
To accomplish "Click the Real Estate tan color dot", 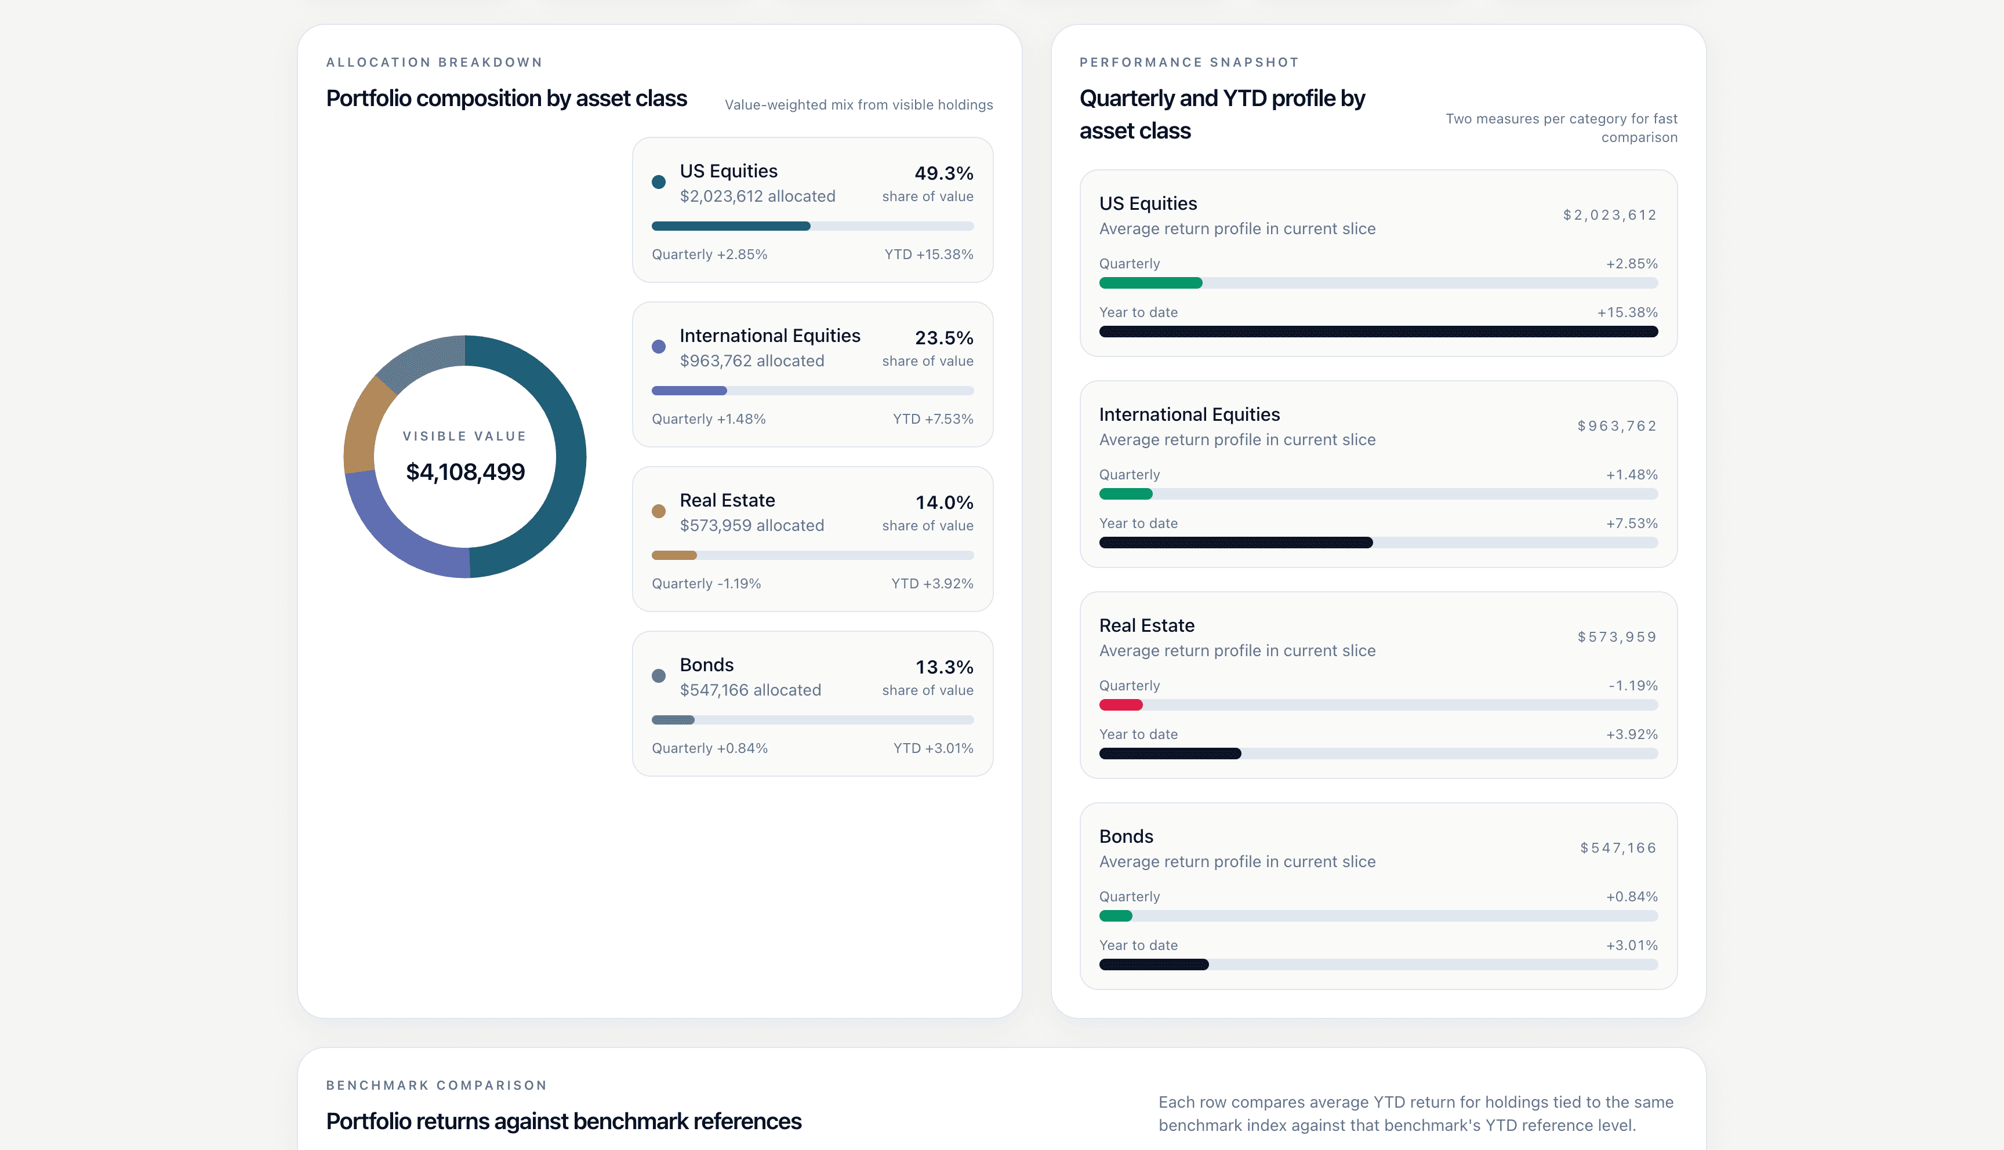I will point(658,511).
